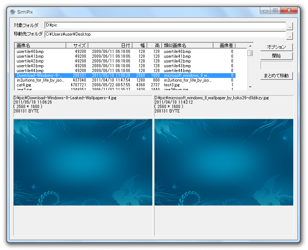Sort list by 幅 width column header
Image resolution: width=308 pixels, height=250 pixels.
click(x=140, y=46)
